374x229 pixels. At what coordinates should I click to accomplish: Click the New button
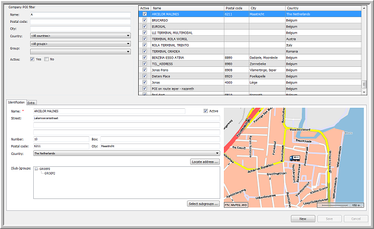point(302,219)
